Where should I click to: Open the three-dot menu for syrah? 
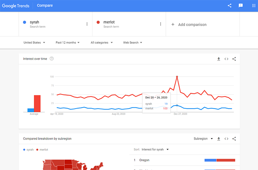(87, 24)
